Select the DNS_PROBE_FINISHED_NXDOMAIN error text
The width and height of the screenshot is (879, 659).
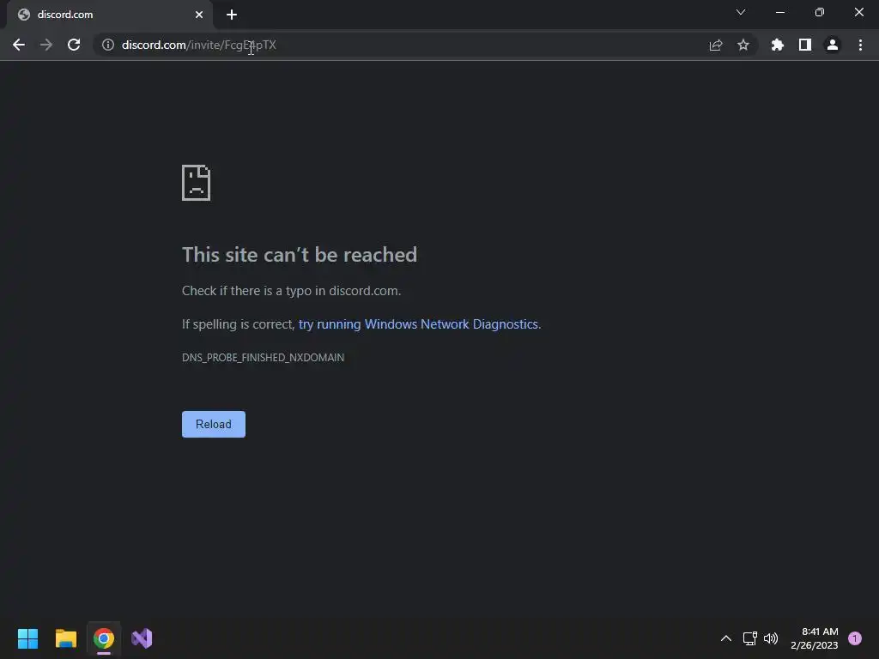click(x=263, y=358)
